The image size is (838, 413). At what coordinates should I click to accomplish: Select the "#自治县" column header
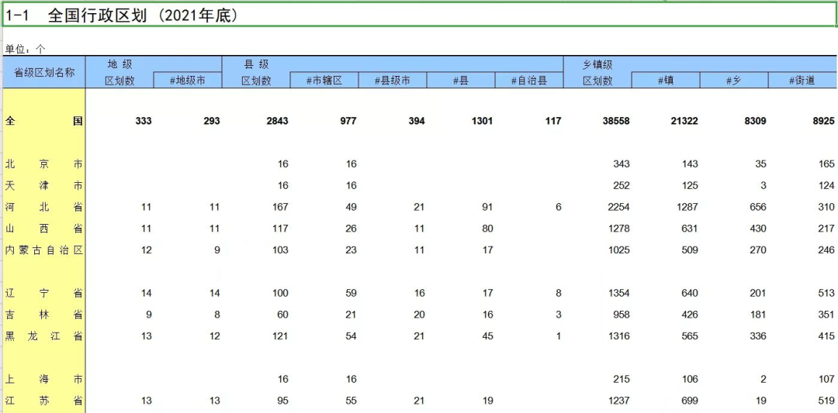pyautogui.click(x=529, y=81)
